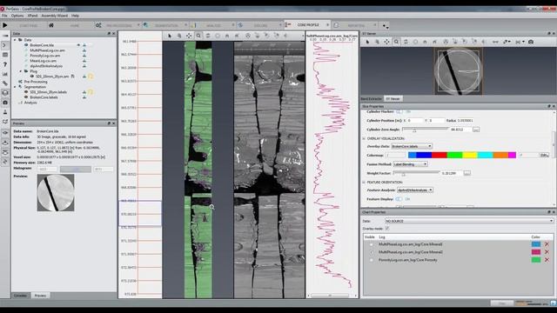Select the translate cross-arrows tool in core profile toolbar
The width and height of the screenshot is (557, 313).
coord(189,36)
